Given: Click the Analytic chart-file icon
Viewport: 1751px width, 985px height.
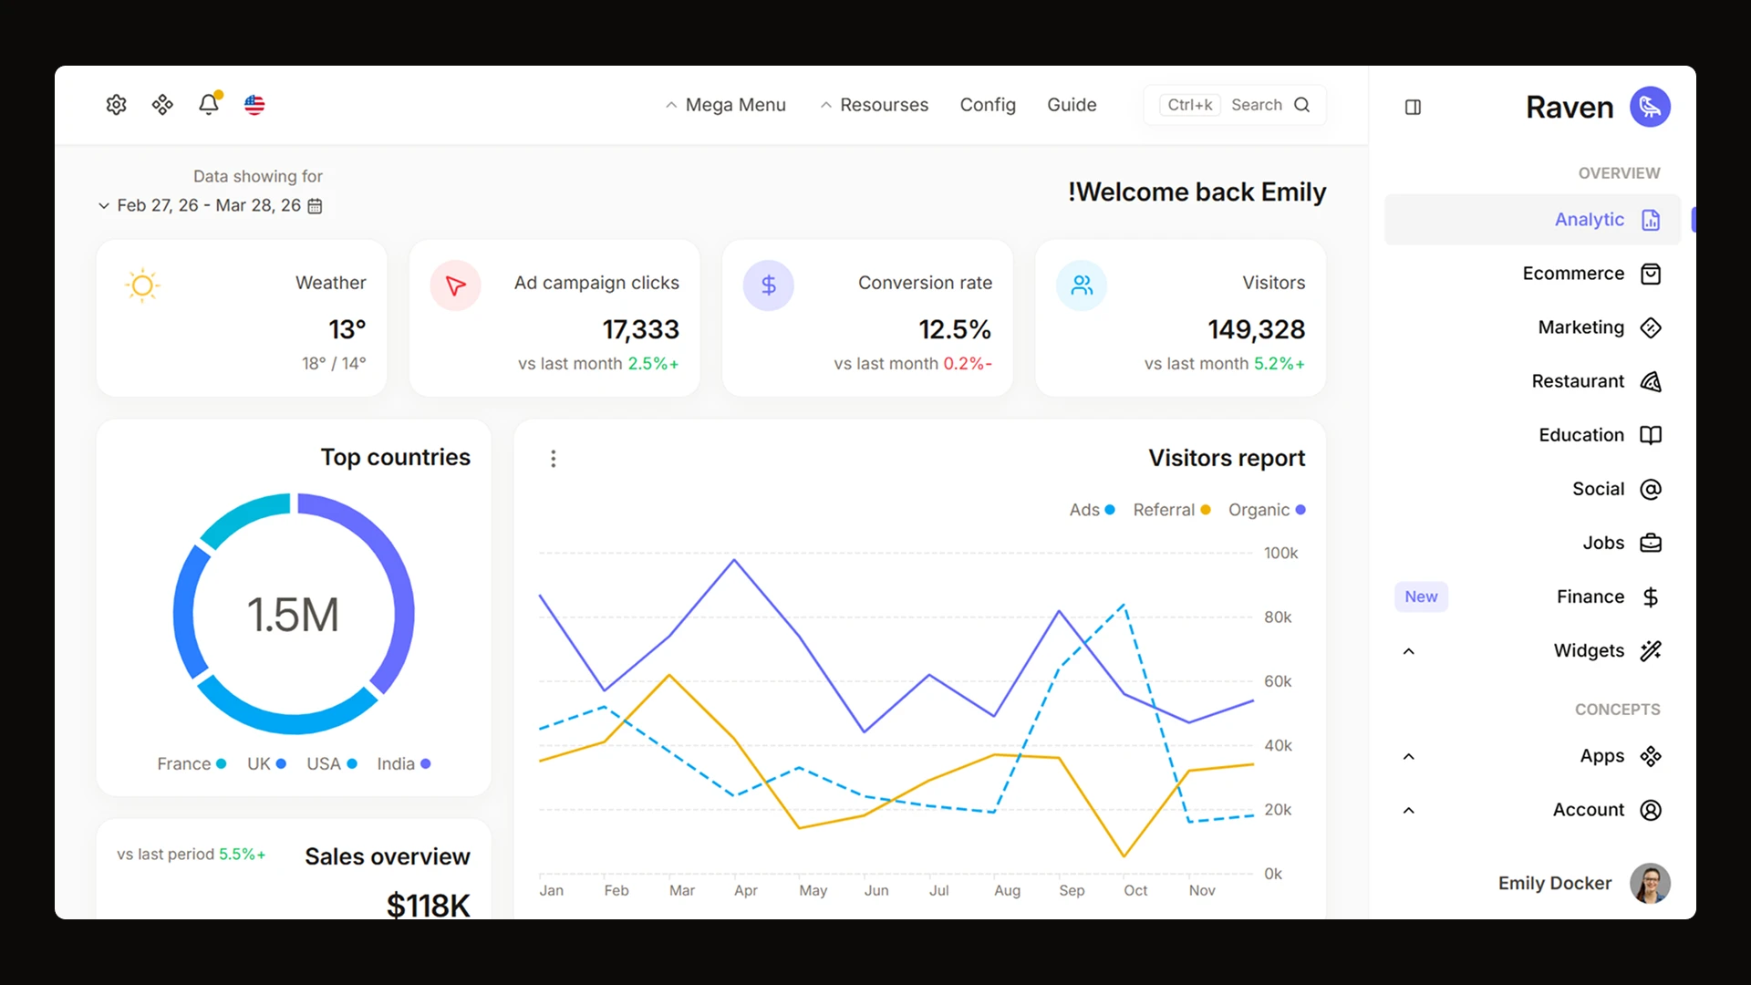Looking at the screenshot, I should click(1651, 220).
